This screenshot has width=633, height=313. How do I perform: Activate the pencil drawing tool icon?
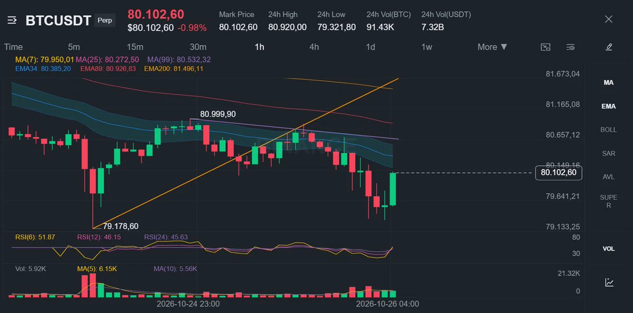pyautogui.click(x=609, y=47)
